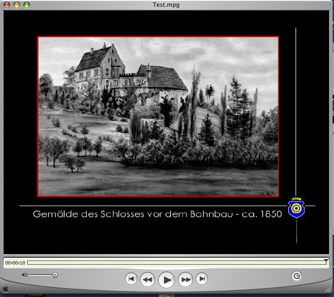Skip to the end of the movie

point(202,279)
